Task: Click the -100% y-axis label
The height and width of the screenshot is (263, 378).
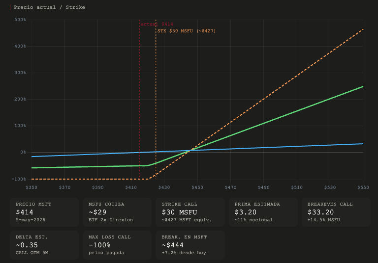Action: click(x=19, y=179)
